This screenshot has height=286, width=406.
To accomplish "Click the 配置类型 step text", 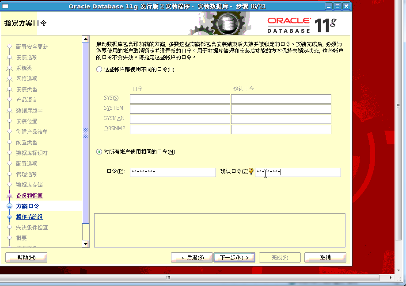I will pyautogui.click(x=27, y=143).
